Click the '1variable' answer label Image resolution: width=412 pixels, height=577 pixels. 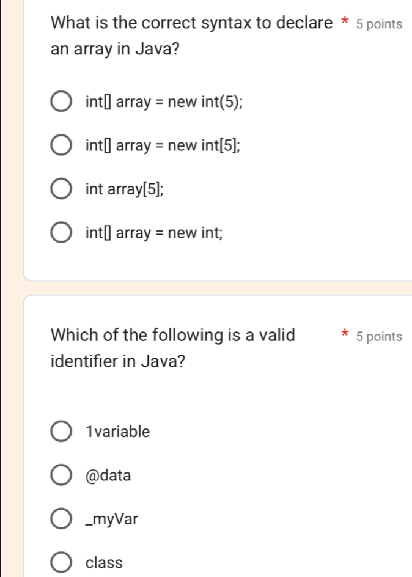tap(118, 432)
